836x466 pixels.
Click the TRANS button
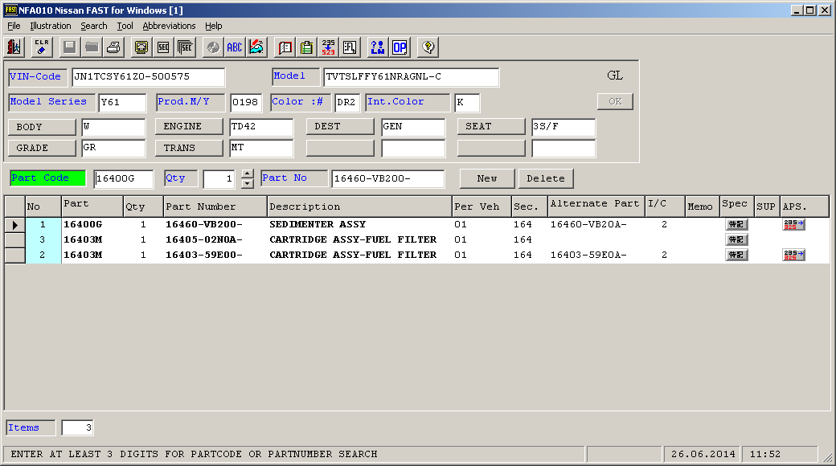tap(189, 148)
